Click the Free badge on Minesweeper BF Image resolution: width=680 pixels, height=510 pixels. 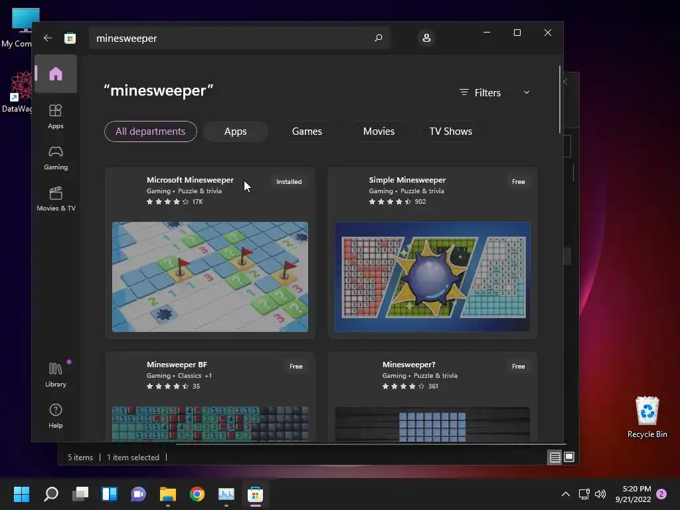296,367
